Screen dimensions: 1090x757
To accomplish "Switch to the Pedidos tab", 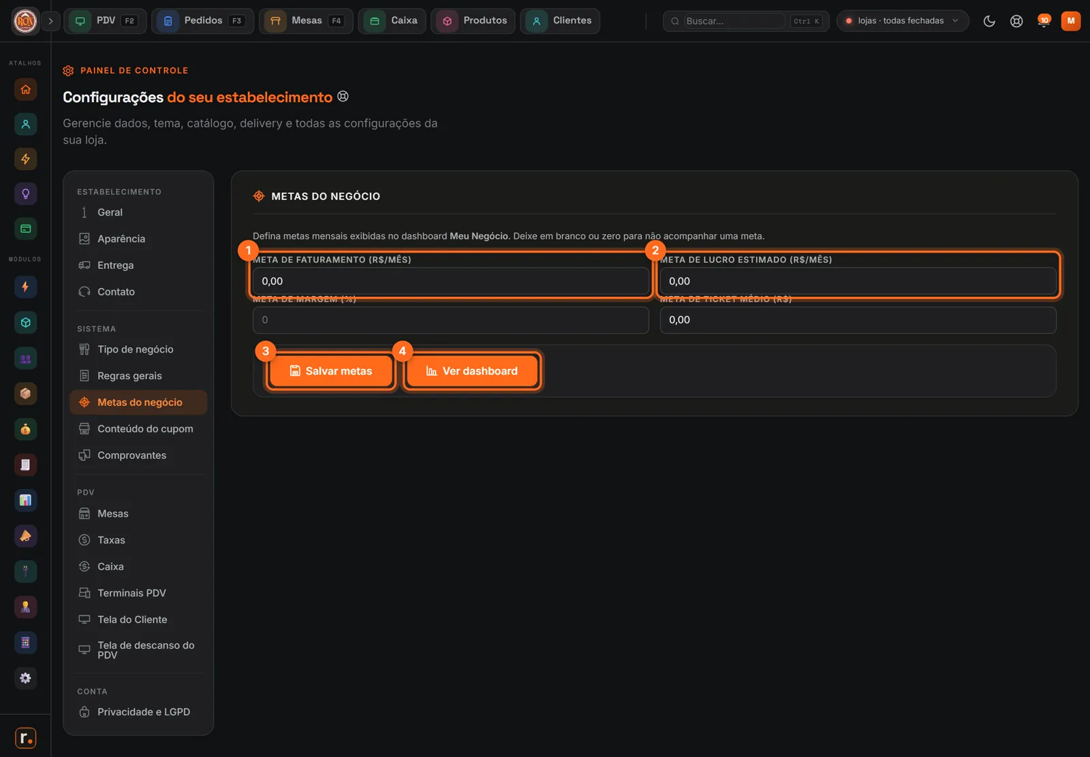I will pos(202,21).
